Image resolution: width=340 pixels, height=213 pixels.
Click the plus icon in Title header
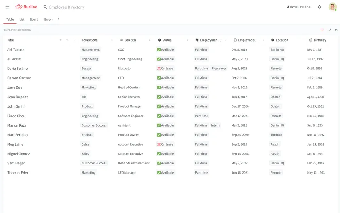60,40
